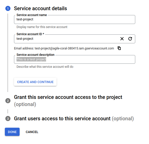Click the step 1 circle indicator
Image resolution: width=149 pixels, height=144 pixels.
pyautogui.click(x=8, y=8)
